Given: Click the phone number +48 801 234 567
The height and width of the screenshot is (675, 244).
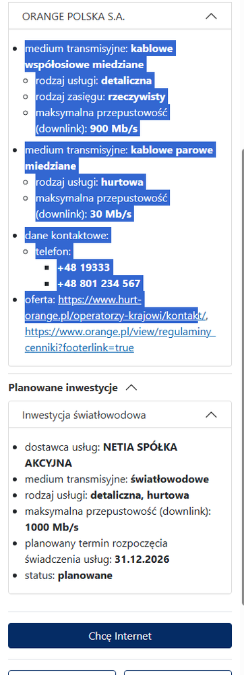Looking at the screenshot, I should [99, 283].
